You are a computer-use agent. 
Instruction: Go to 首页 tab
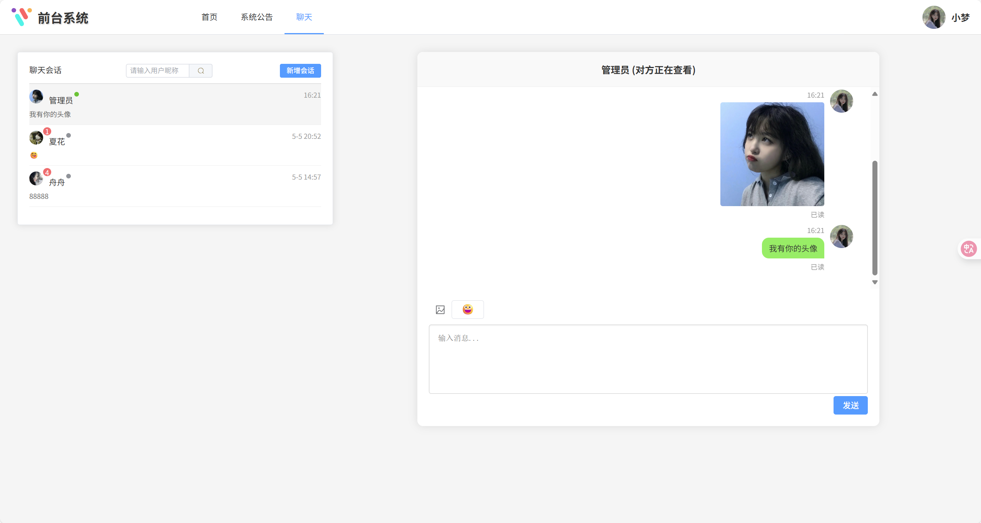(x=209, y=17)
